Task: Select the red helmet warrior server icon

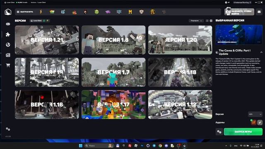Action: click(85, 12)
